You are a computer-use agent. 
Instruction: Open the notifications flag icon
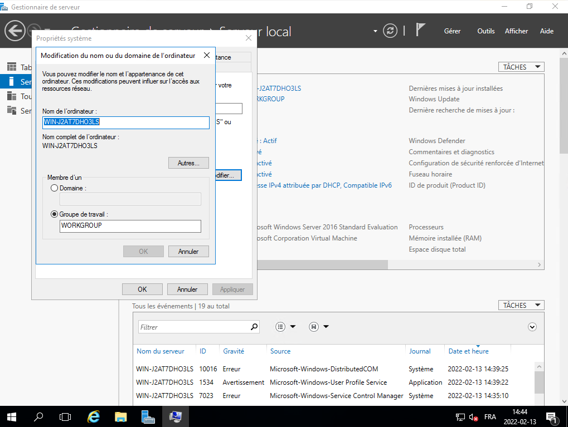(x=421, y=31)
